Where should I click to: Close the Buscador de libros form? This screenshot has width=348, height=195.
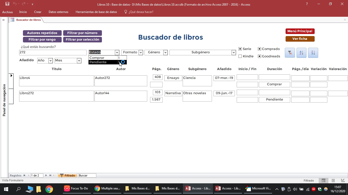345,20
